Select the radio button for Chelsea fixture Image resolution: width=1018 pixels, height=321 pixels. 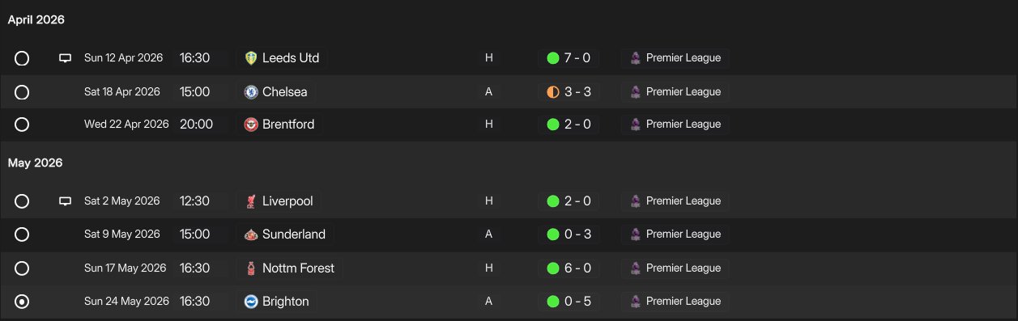click(22, 92)
